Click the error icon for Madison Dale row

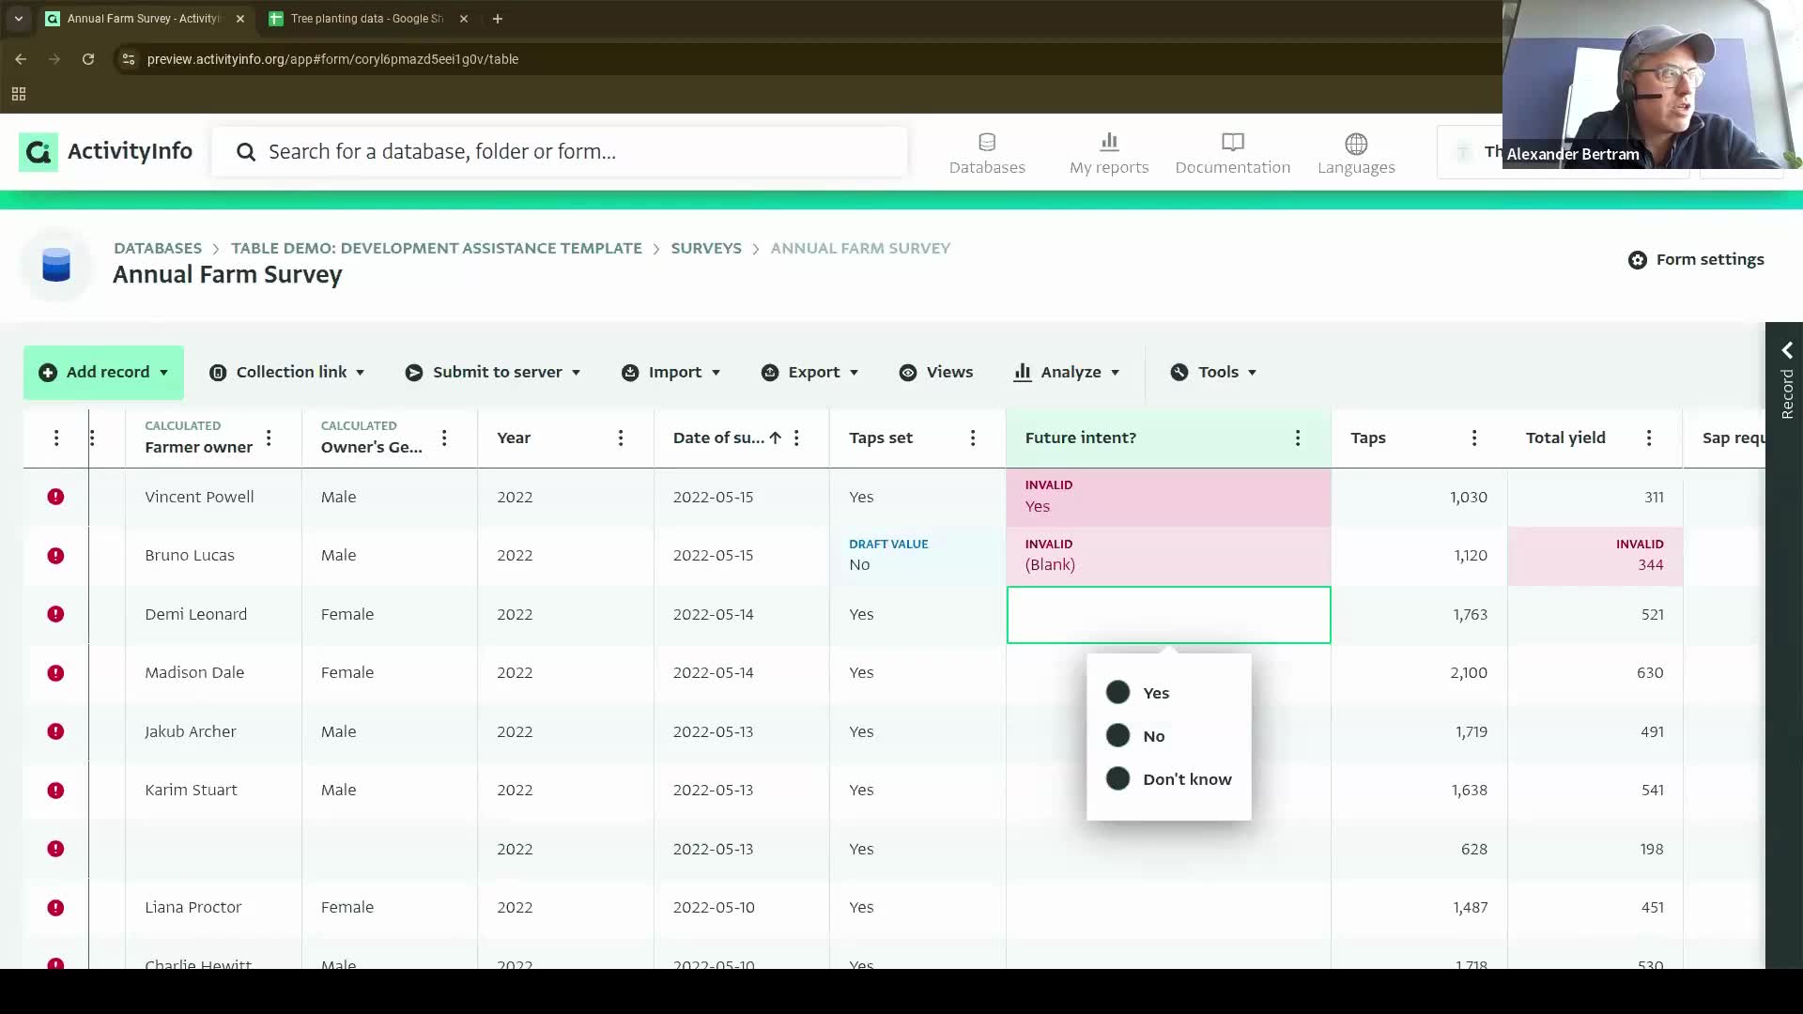pos(55,673)
